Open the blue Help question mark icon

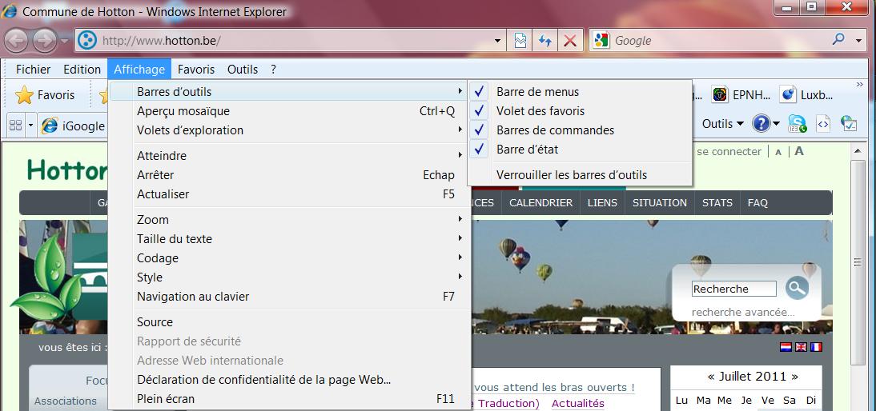(761, 123)
